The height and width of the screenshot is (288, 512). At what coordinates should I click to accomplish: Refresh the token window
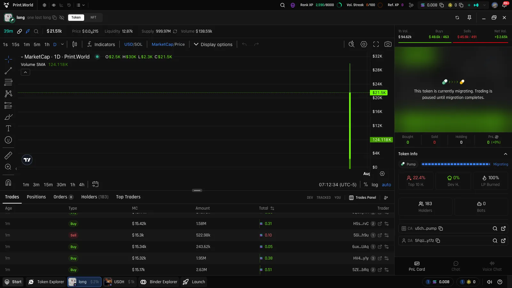457,18
